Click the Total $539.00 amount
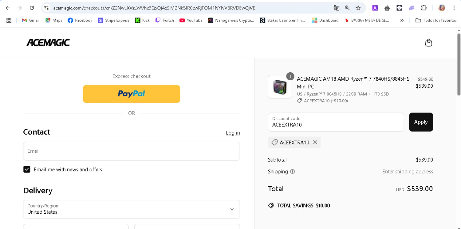The image size is (461, 229). pyautogui.click(x=420, y=189)
